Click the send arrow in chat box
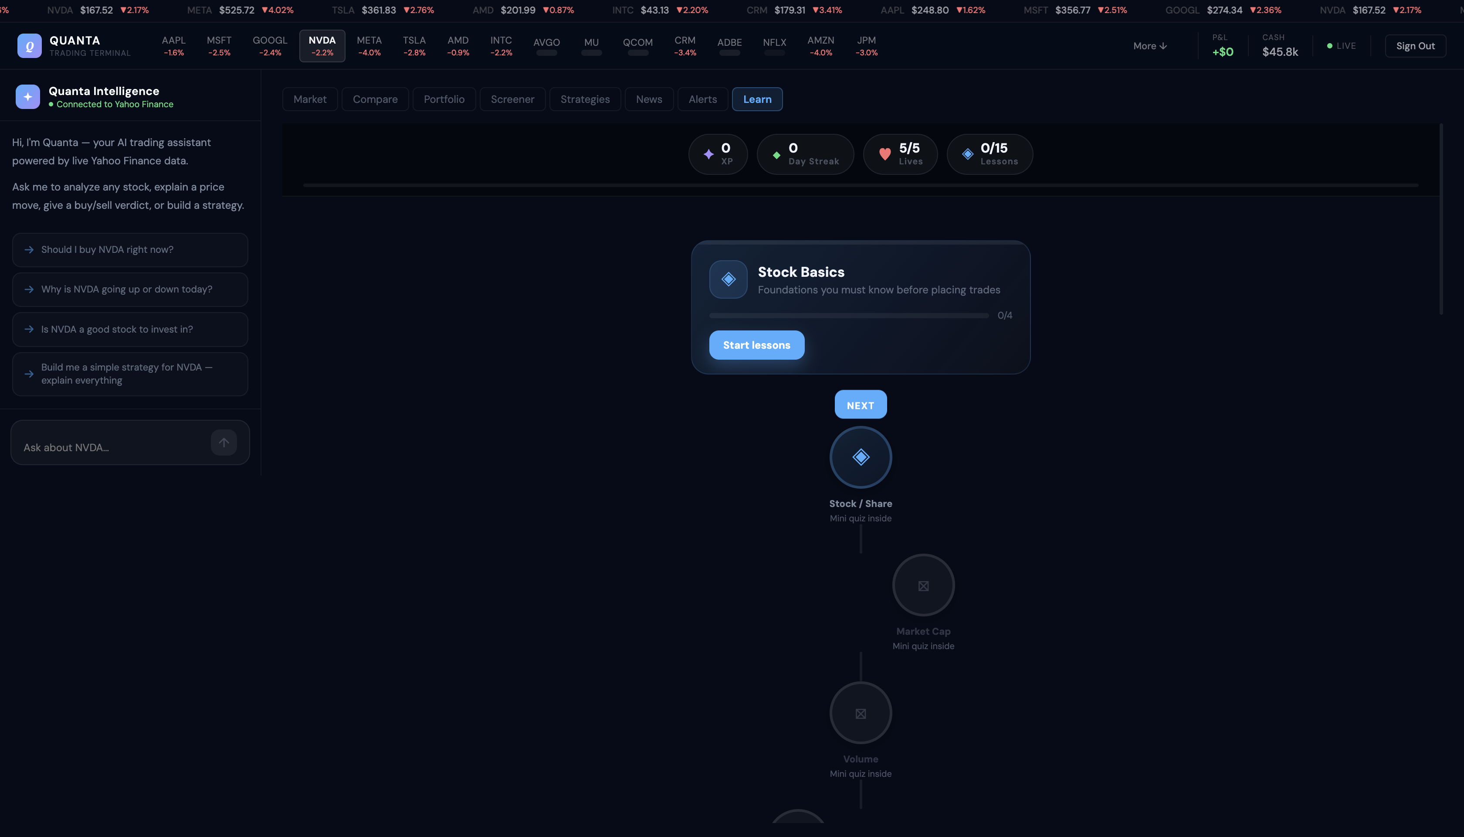This screenshot has height=837, width=1464. [x=224, y=442]
